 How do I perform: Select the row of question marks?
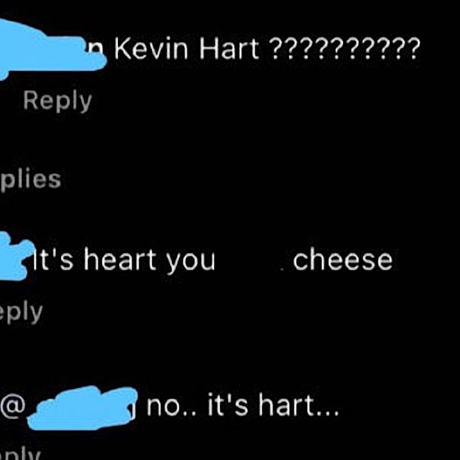[x=344, y=49]
